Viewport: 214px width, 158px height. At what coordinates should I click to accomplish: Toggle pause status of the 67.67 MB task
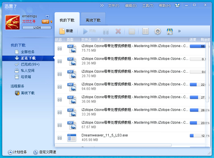point(60,125)
